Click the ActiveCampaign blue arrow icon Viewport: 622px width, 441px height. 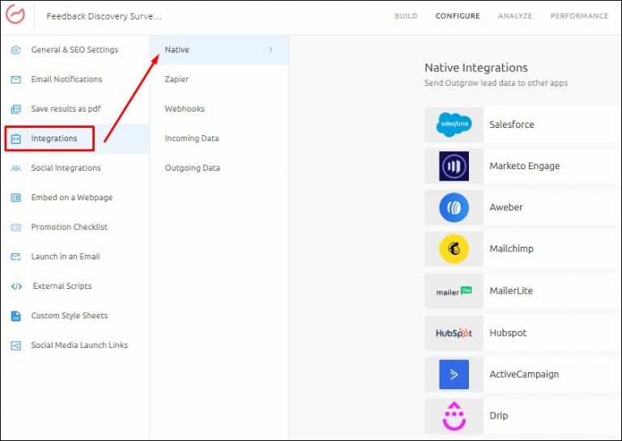coord(454,375)
